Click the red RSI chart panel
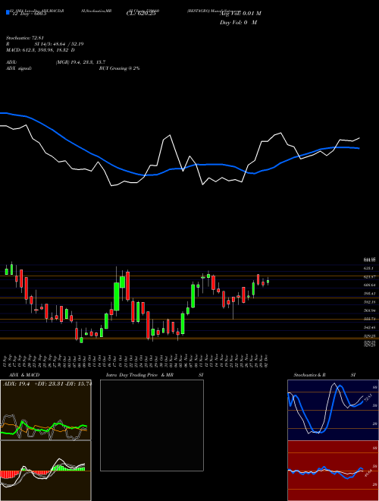379x501 pixels. click(x=333, y=471)
